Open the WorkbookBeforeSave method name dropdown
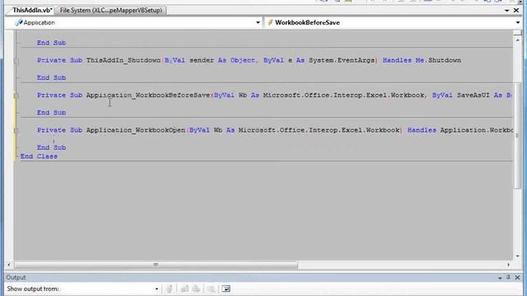Viewport: 527px width, 296px height. 517,22
